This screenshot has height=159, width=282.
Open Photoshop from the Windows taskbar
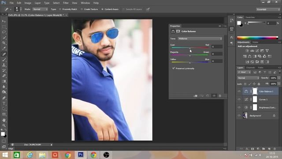pyautogui.click(x=81, y=155)
